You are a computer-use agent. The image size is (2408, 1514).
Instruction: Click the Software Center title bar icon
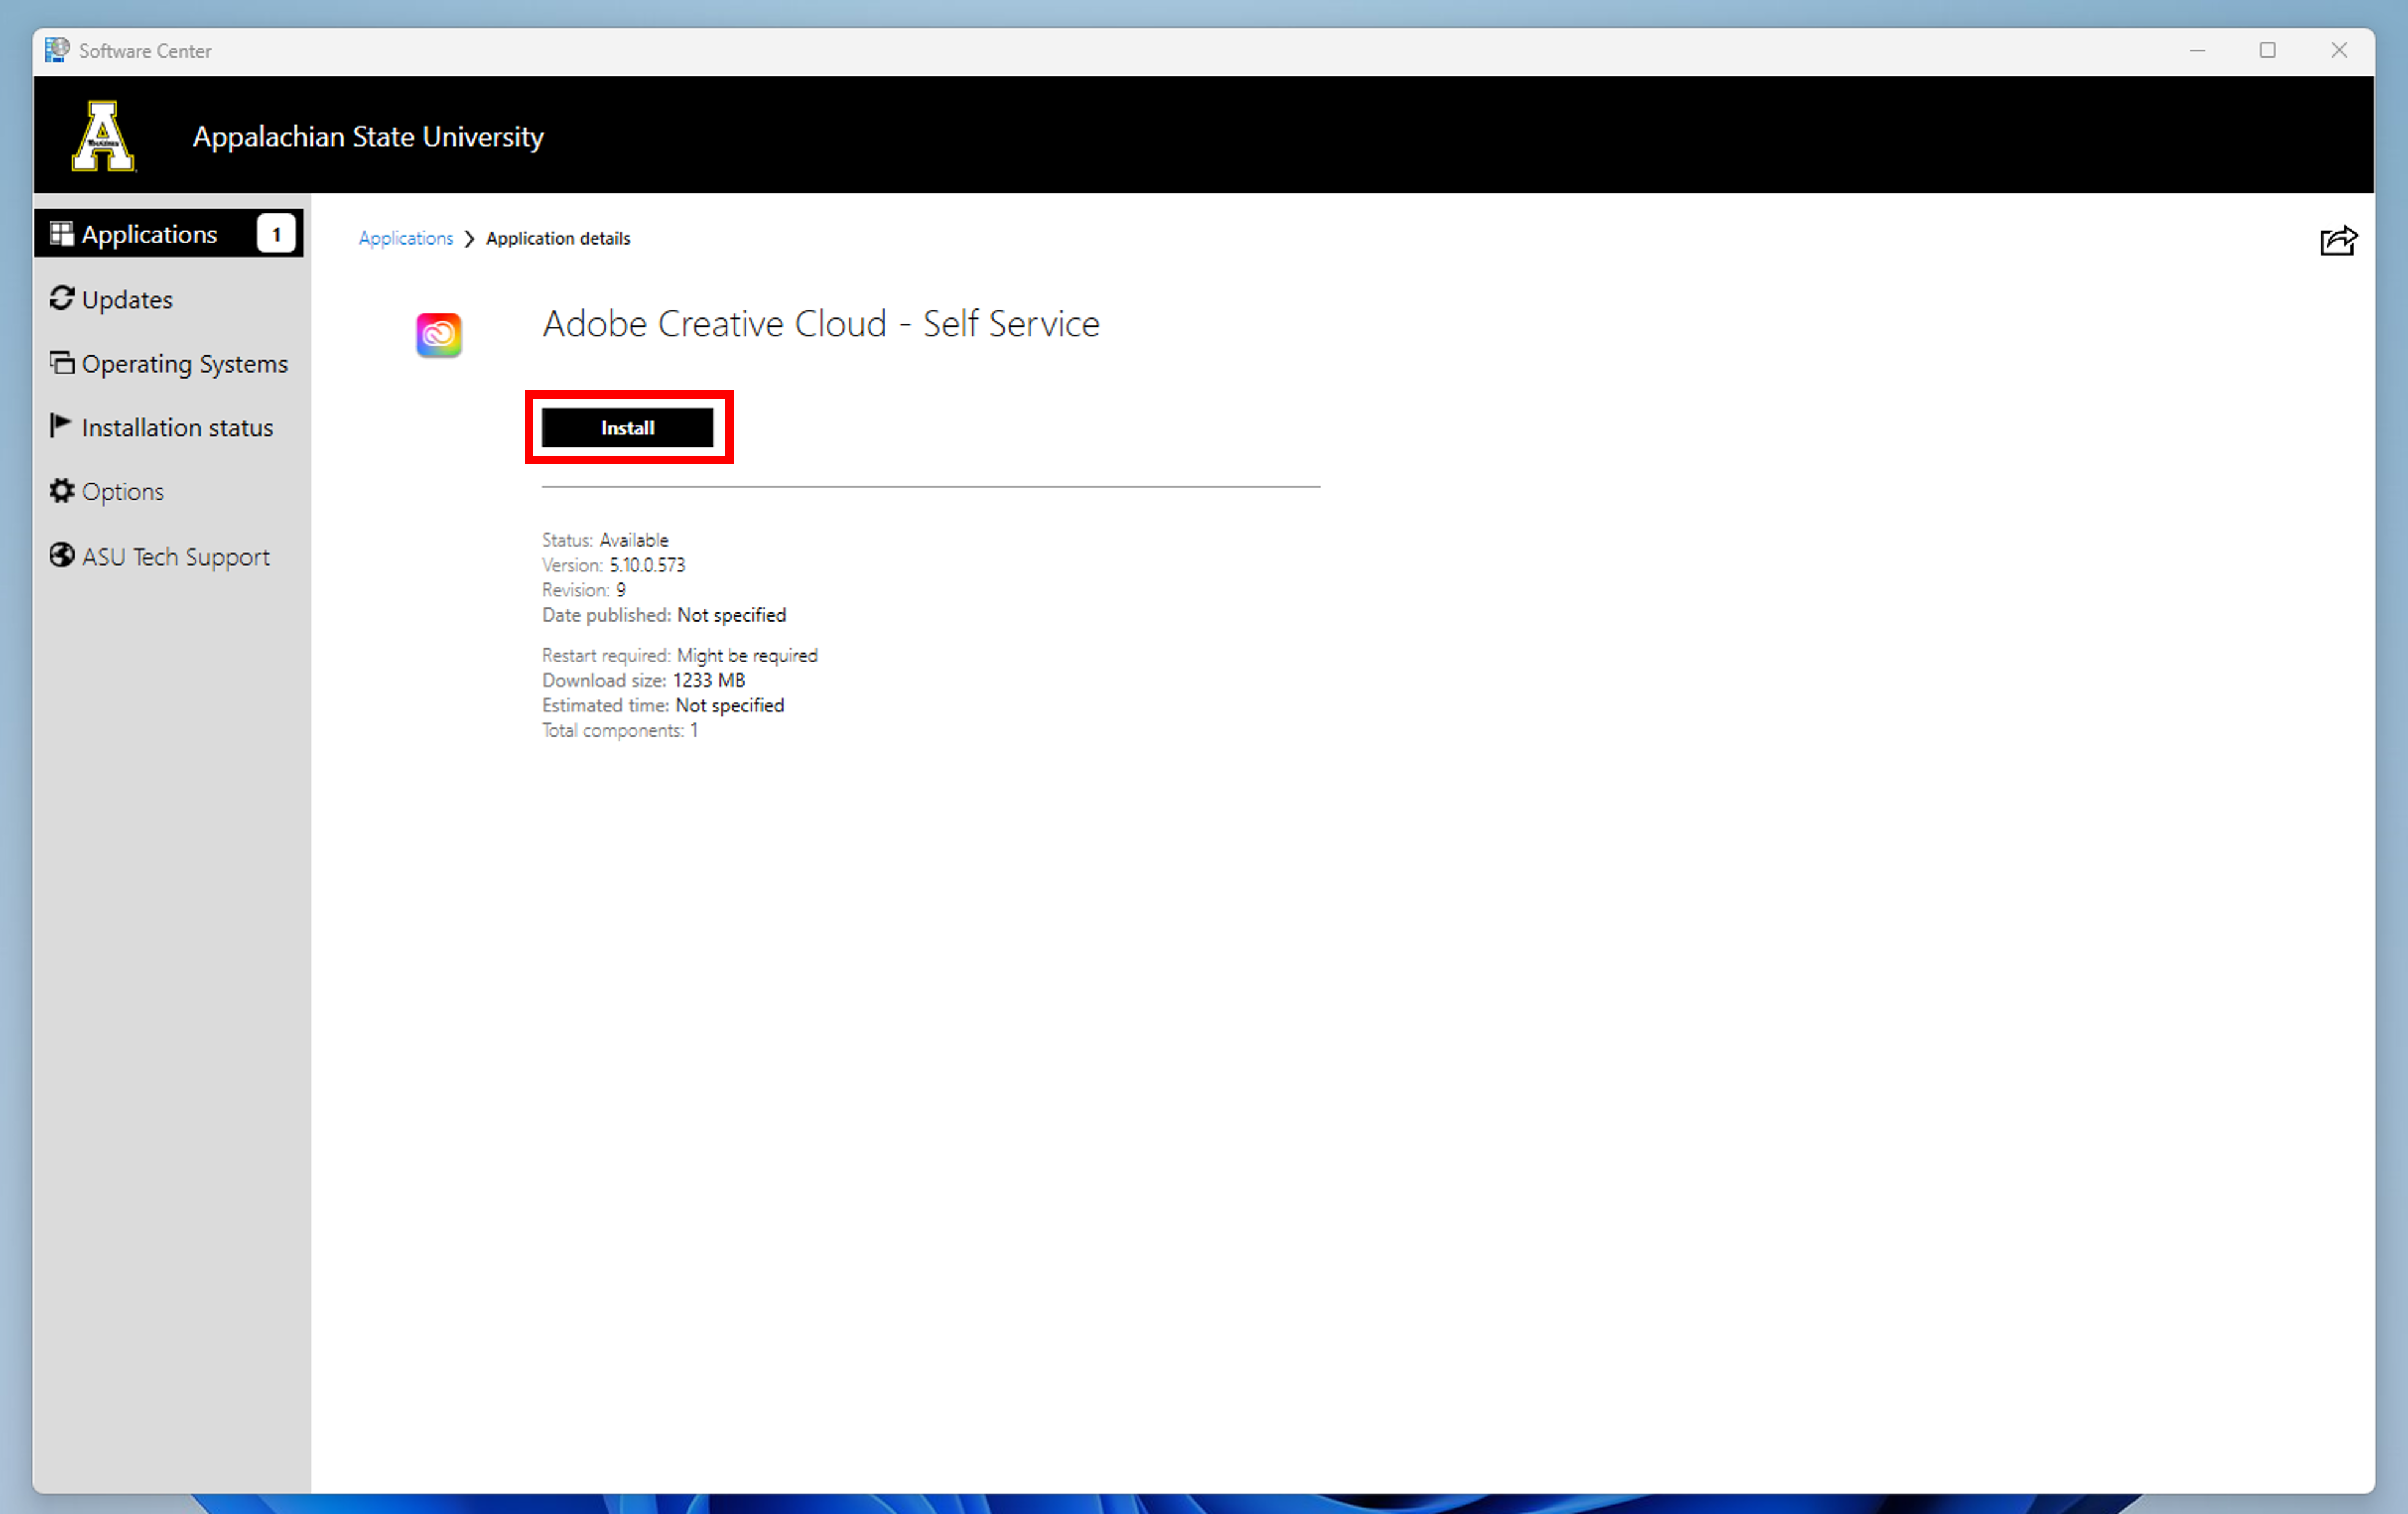pyautogui.click(x=58, y=50)
